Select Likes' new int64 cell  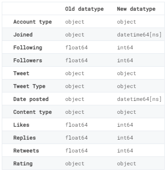coord(125,125)
